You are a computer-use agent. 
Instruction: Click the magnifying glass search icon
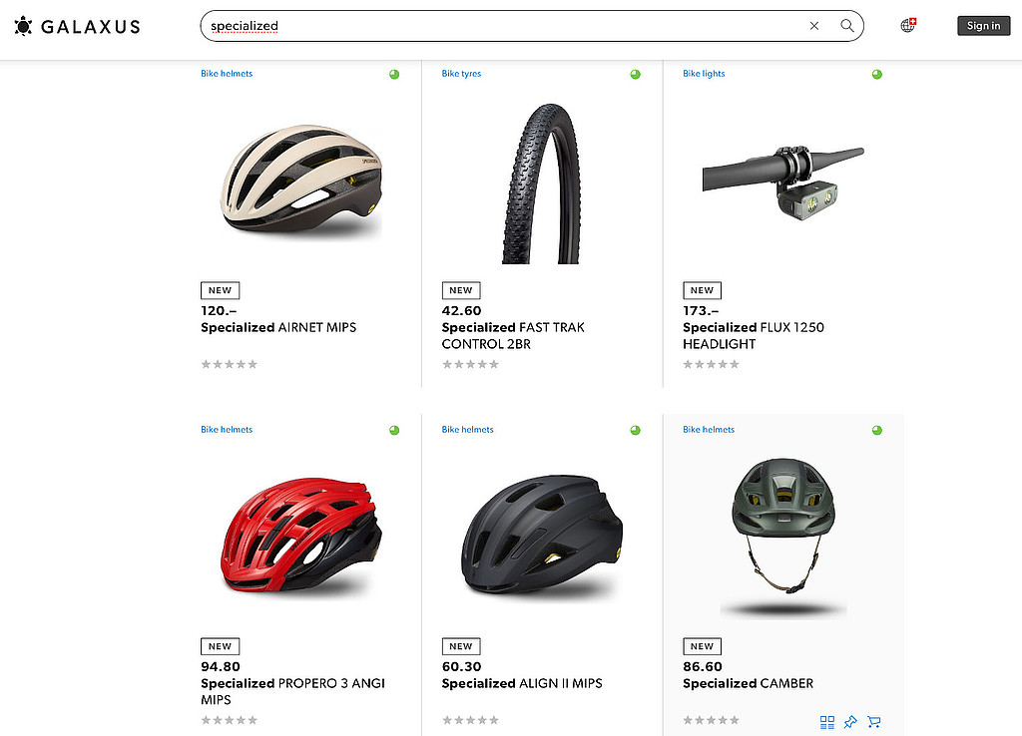pyautogui.click(x=847, y=26)
